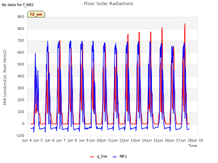Click the Time x-axis label
Viewport: 218px width, 163px height.
pos(193,146)
